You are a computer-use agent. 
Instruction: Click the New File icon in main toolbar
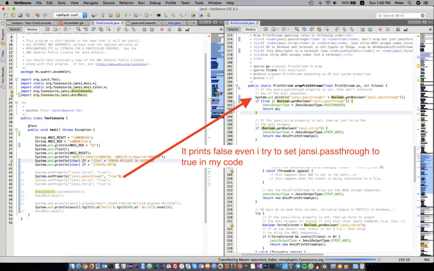6,15
